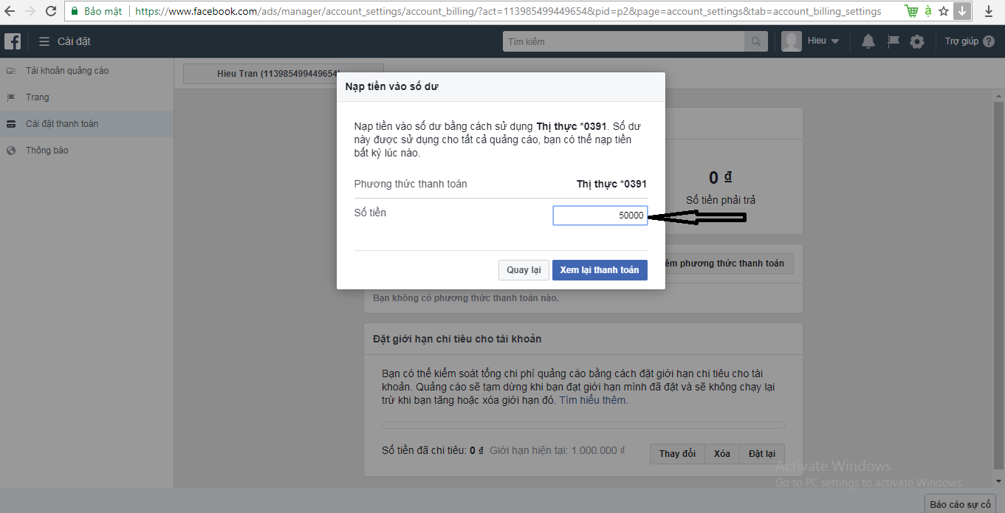Select Trang in the sidebar
Image resolution: width=1005 pixels, height=513 pixels.
[x=38, y=97]
